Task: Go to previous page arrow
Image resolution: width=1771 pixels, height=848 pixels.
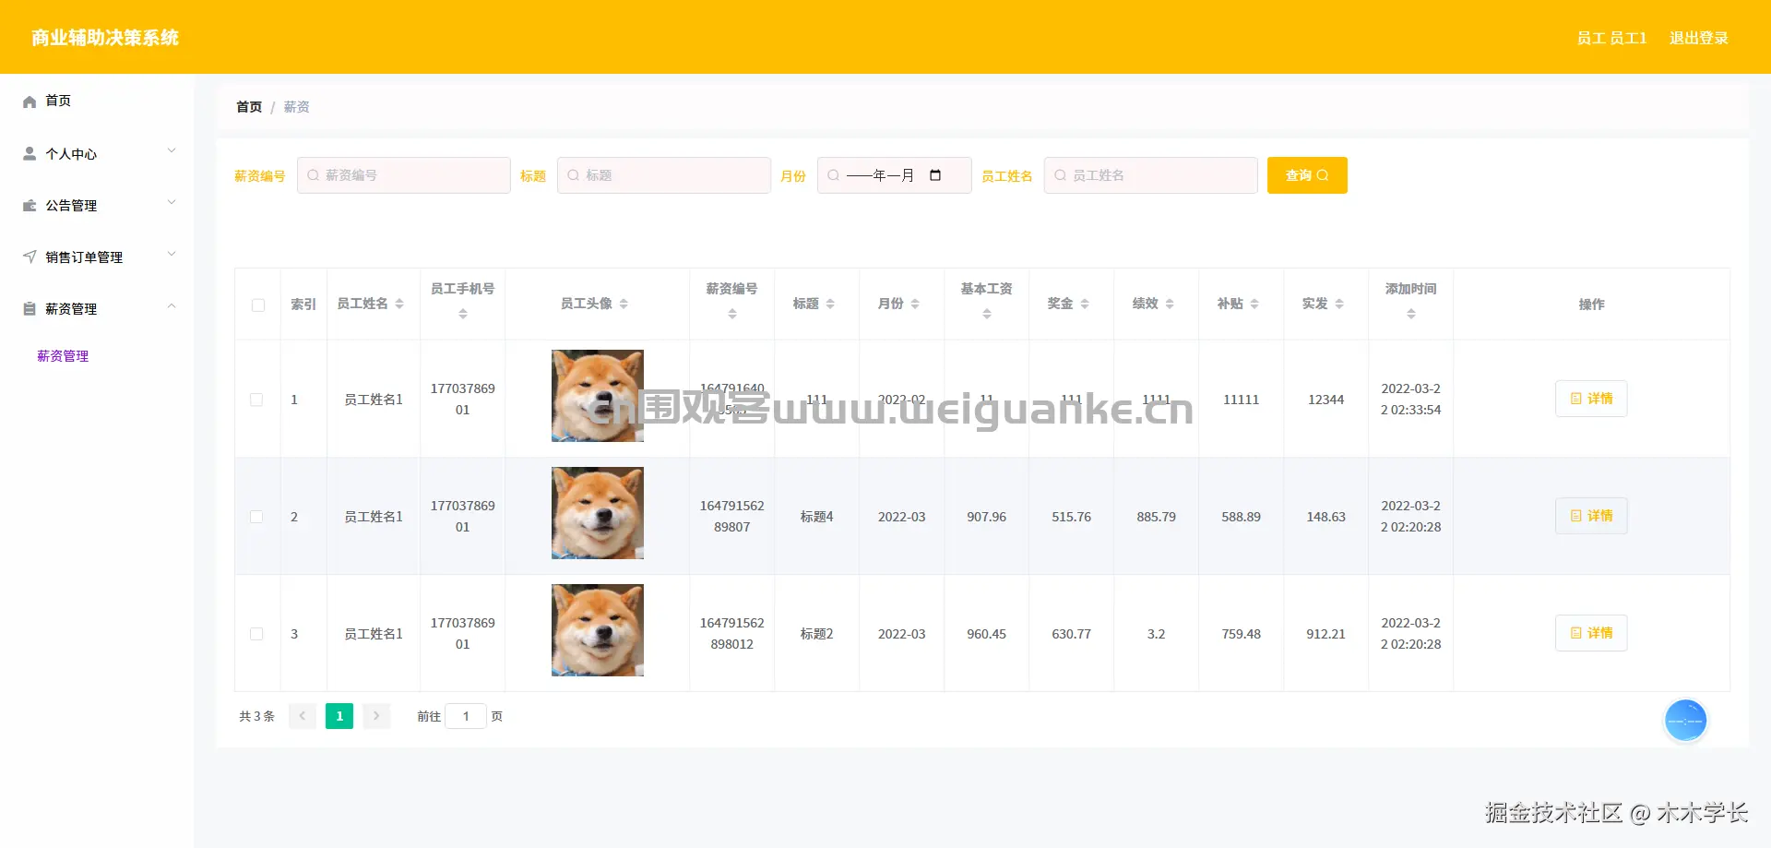Action: point(303,716)
